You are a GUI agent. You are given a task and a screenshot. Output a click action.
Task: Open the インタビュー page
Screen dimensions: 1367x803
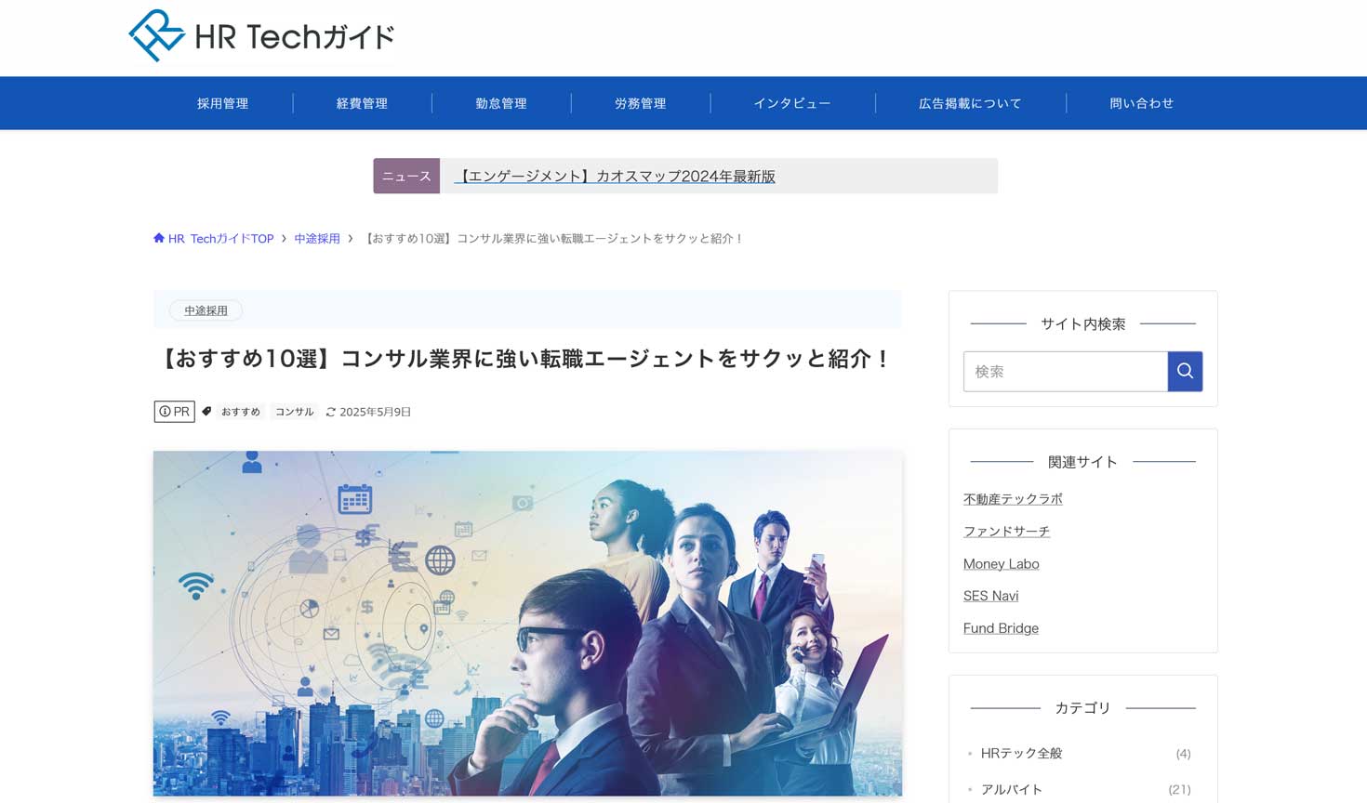pos(792,103)
